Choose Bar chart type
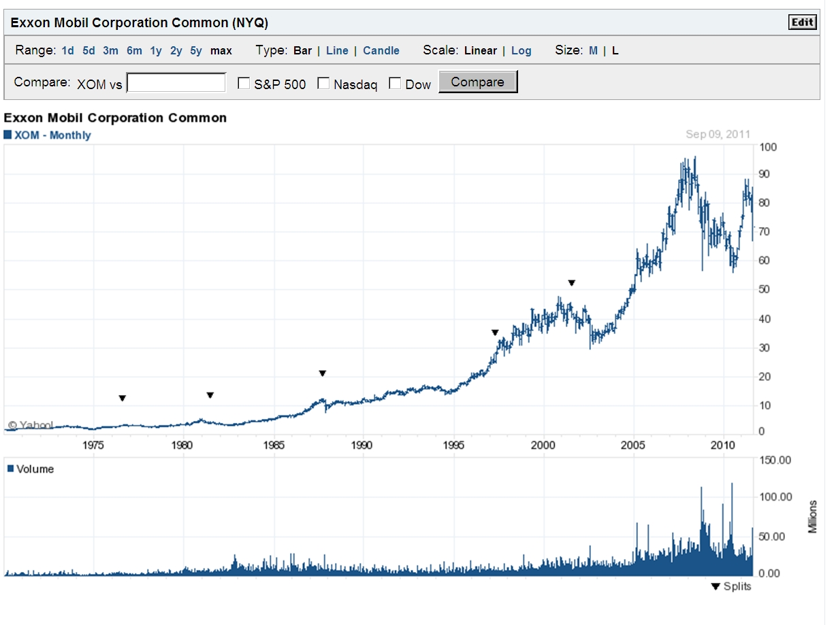834x625 pixels. pyautogui.click(x=302, y=50)
